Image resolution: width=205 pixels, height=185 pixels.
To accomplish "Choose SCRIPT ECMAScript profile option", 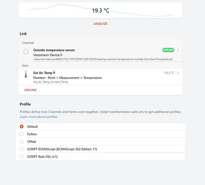I will tap(100, 149).
